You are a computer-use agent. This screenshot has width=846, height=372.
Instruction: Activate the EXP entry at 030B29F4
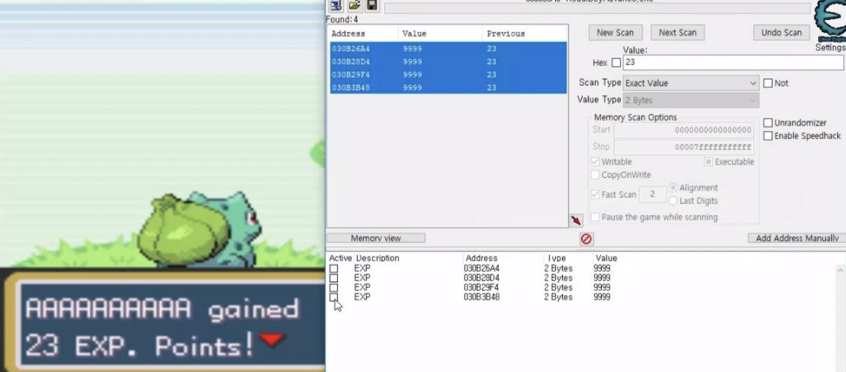pos(334,288)
